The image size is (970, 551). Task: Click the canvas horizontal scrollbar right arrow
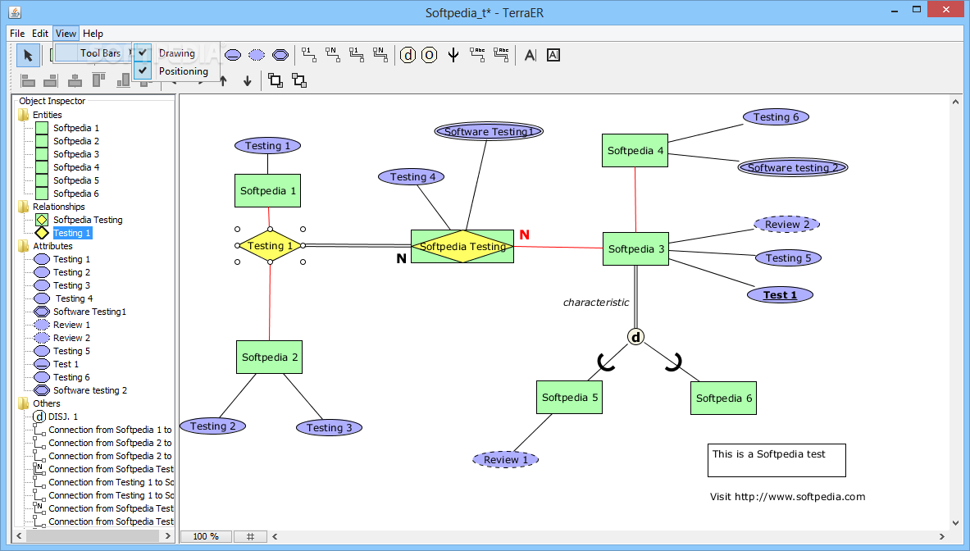(x=942, y=536)
